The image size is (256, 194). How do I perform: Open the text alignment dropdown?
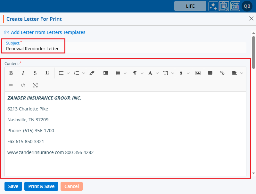point(237,73)
